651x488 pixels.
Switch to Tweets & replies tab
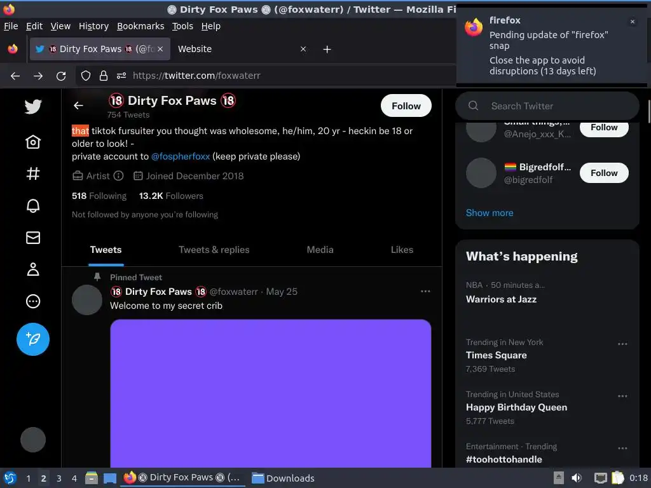214,250
